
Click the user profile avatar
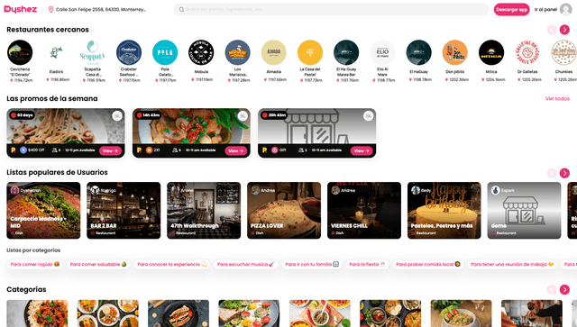point(565,10)
